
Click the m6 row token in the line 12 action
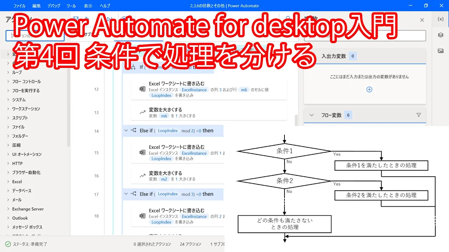(244, 90)
